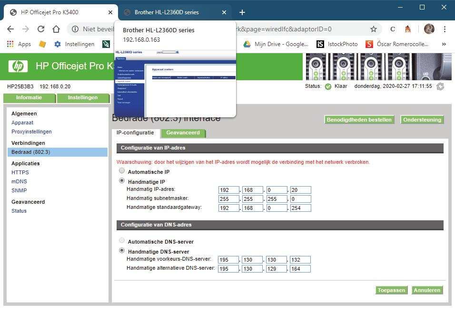Select Bedraad (802.3) in the sidebar
This screenshot has height=311, width=455.
point(58,152)
